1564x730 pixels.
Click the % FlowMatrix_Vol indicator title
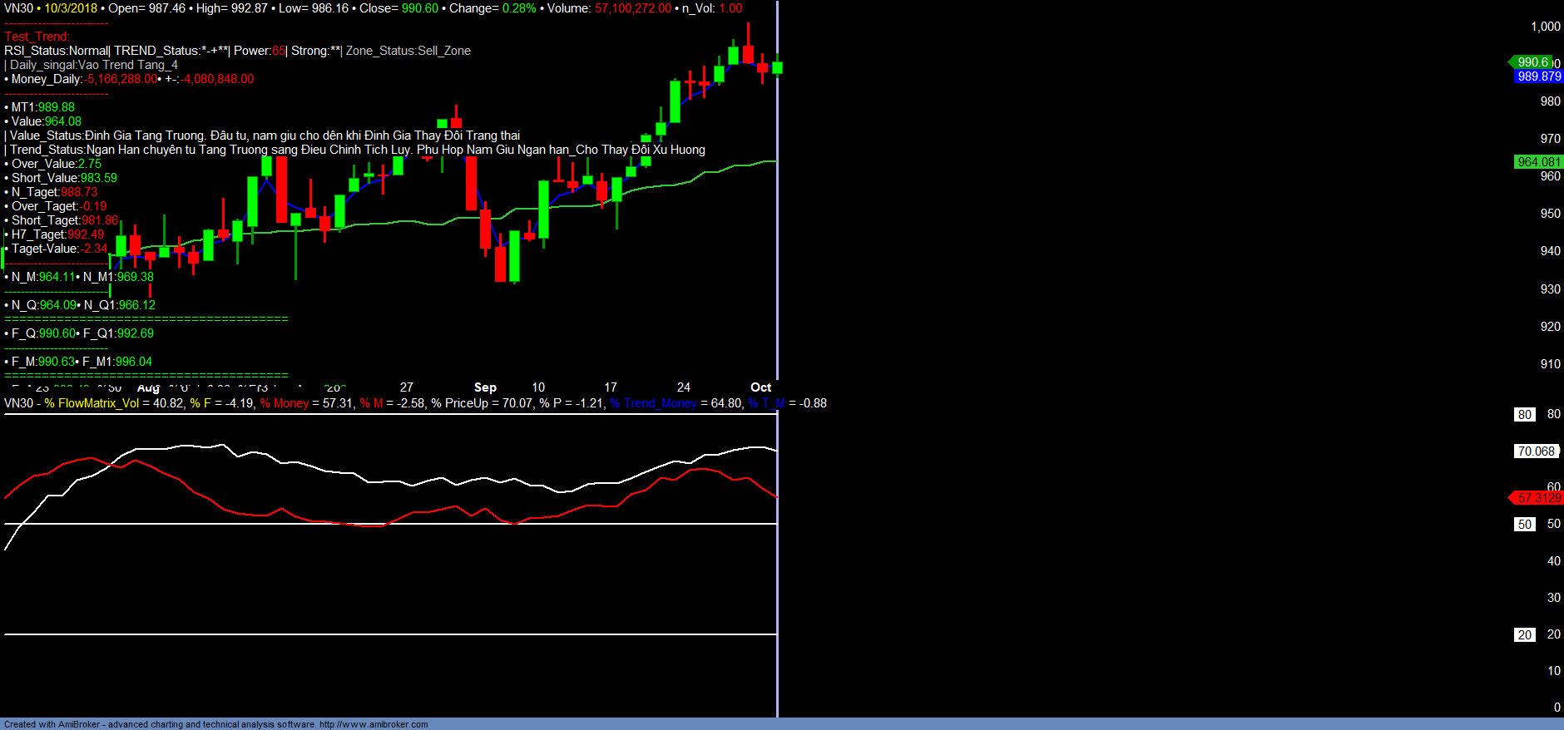tap(92, 403)
